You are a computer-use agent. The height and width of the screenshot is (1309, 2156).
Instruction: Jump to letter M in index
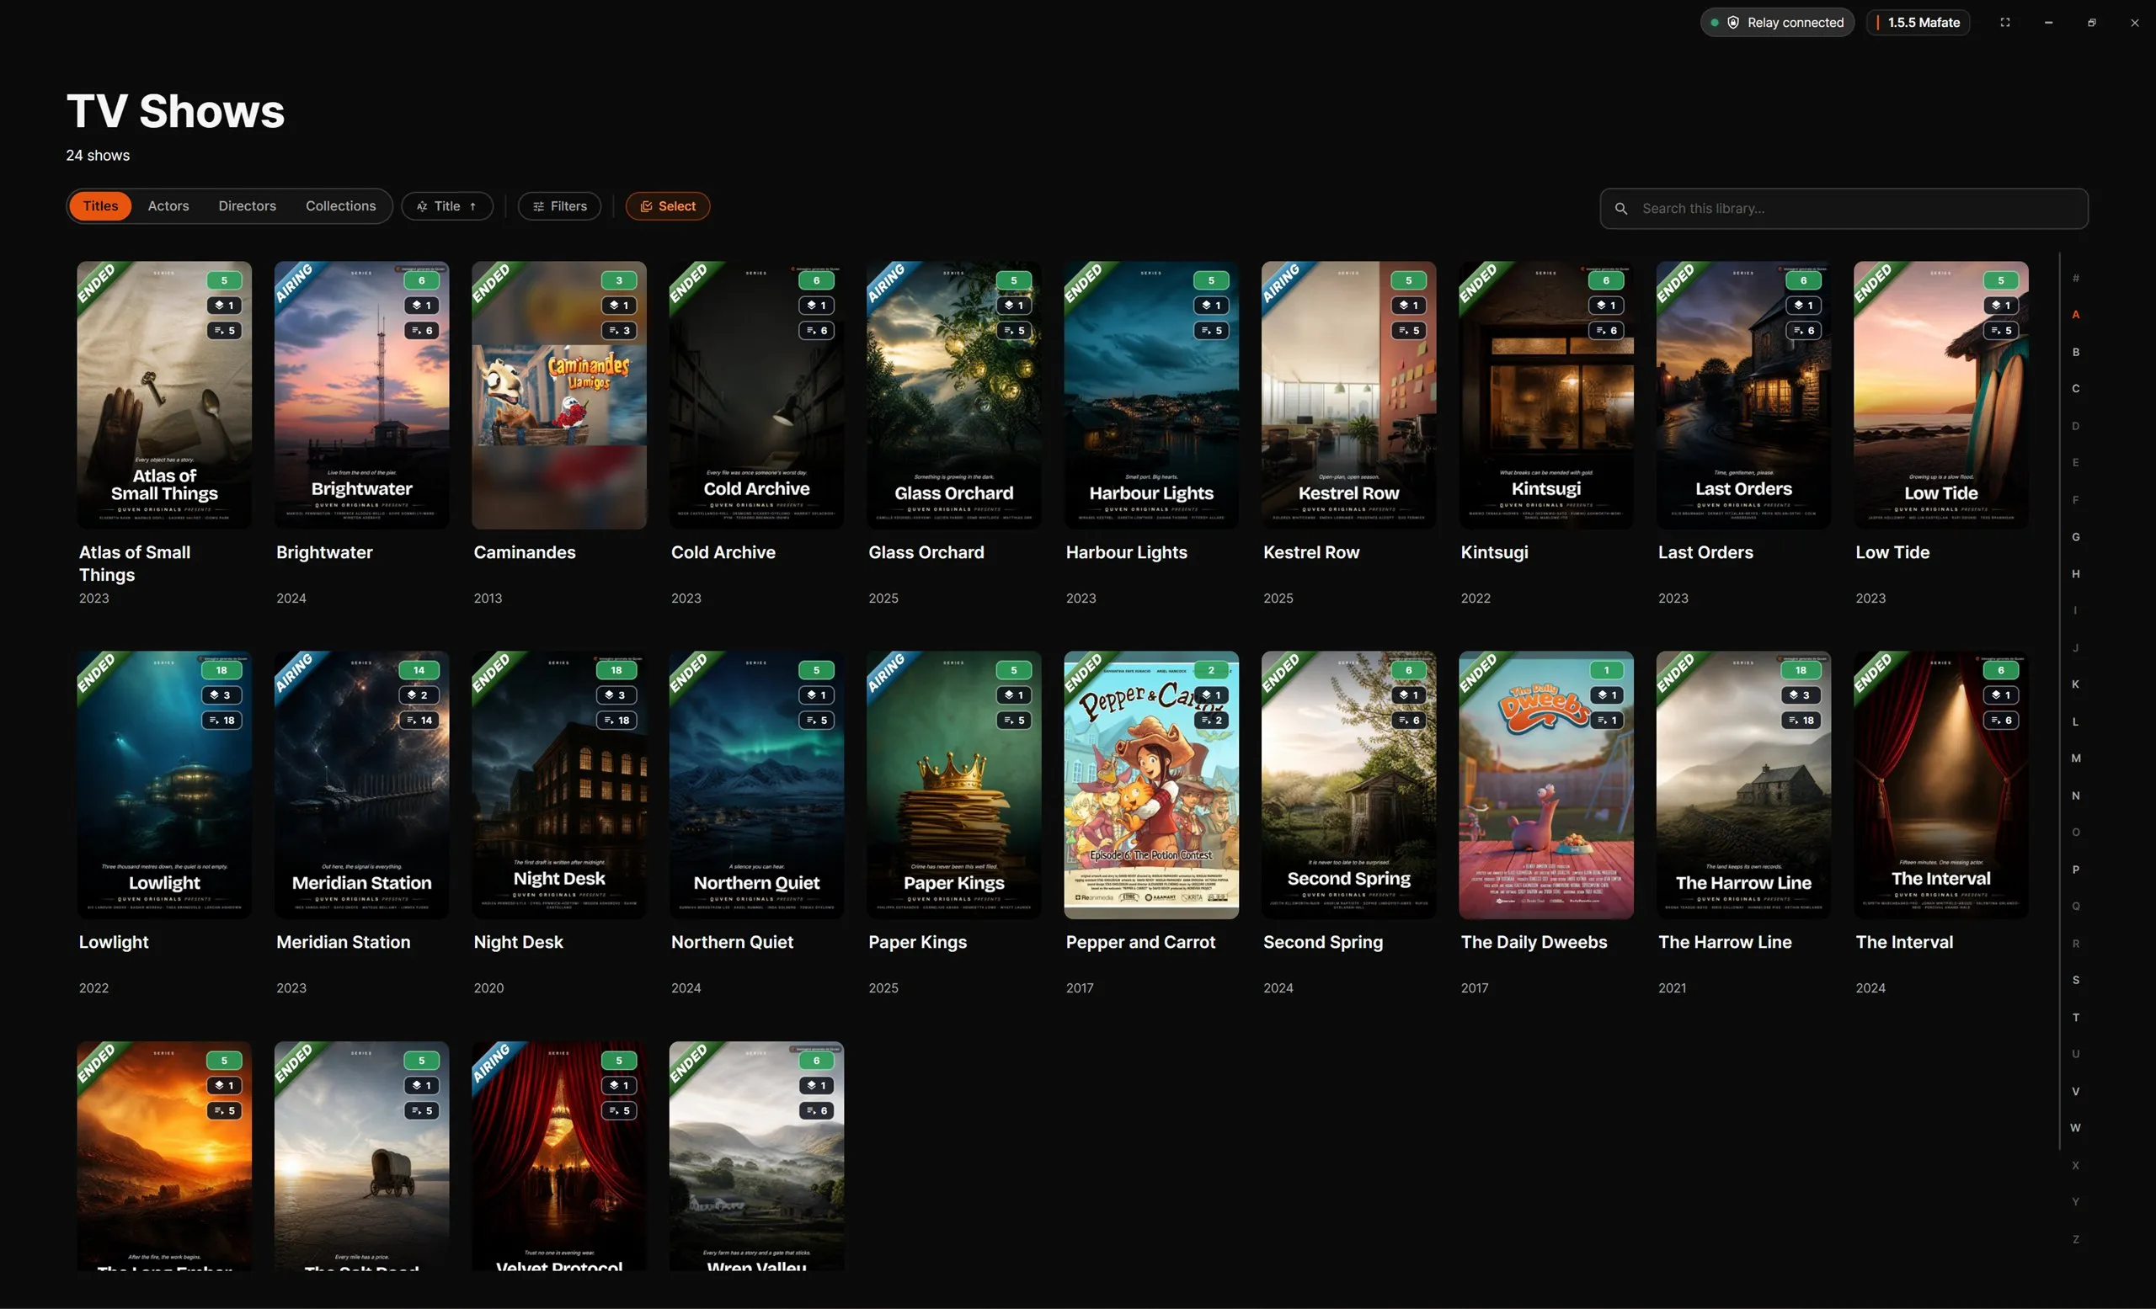2075,758
